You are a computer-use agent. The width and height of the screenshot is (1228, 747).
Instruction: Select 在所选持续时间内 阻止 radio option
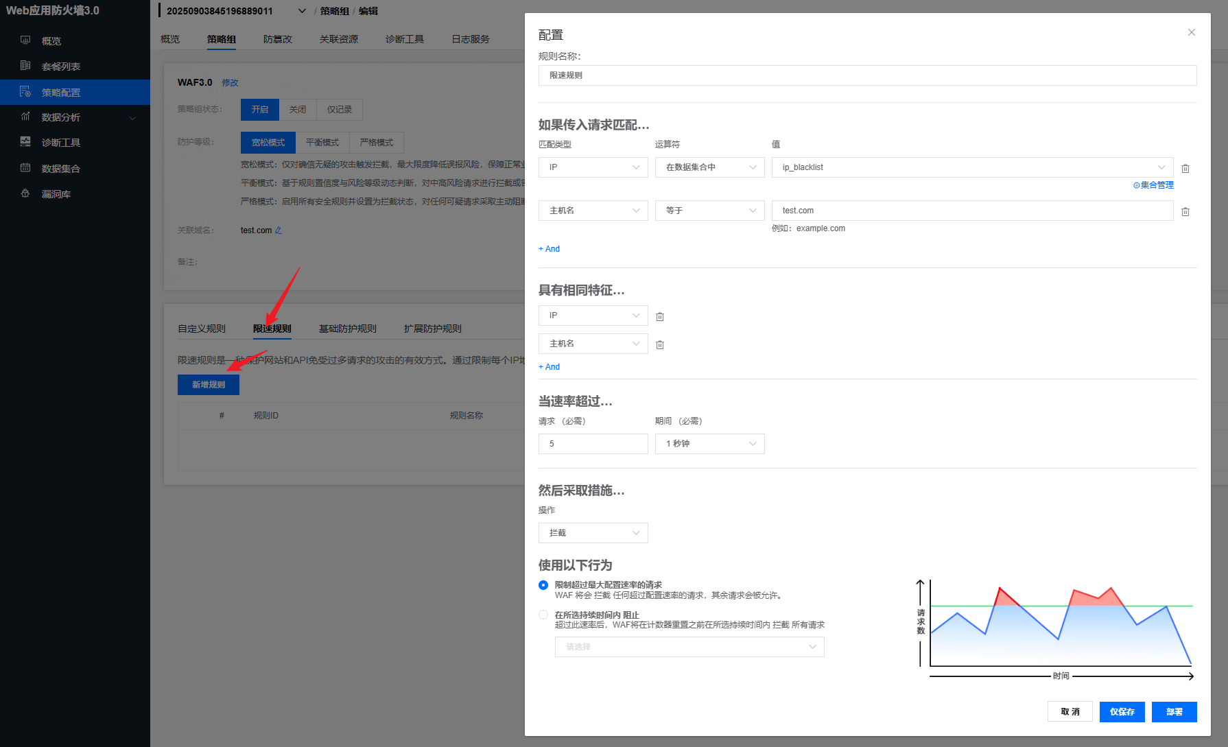(543, 615)
